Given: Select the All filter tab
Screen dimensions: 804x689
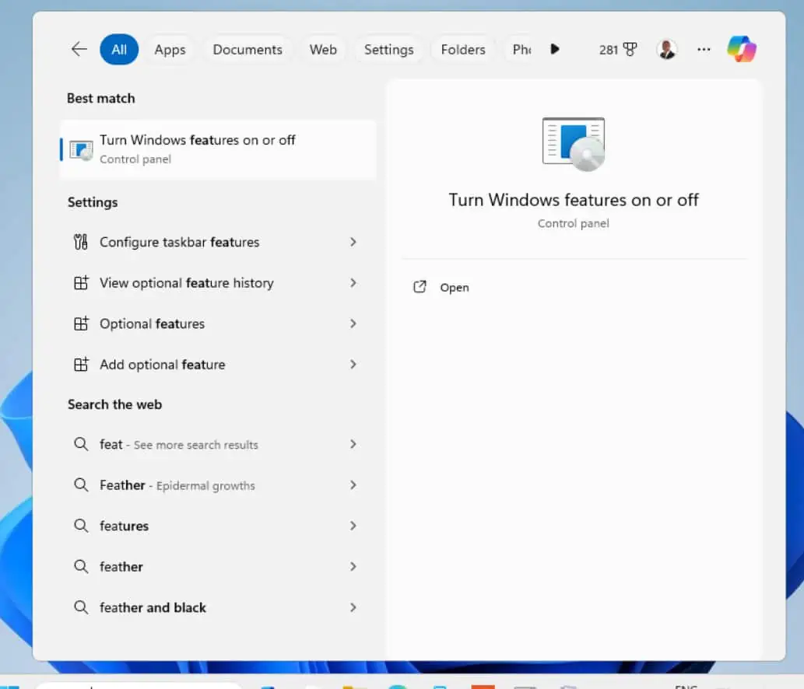Looking at the screenshot, I should pos(119,49).
